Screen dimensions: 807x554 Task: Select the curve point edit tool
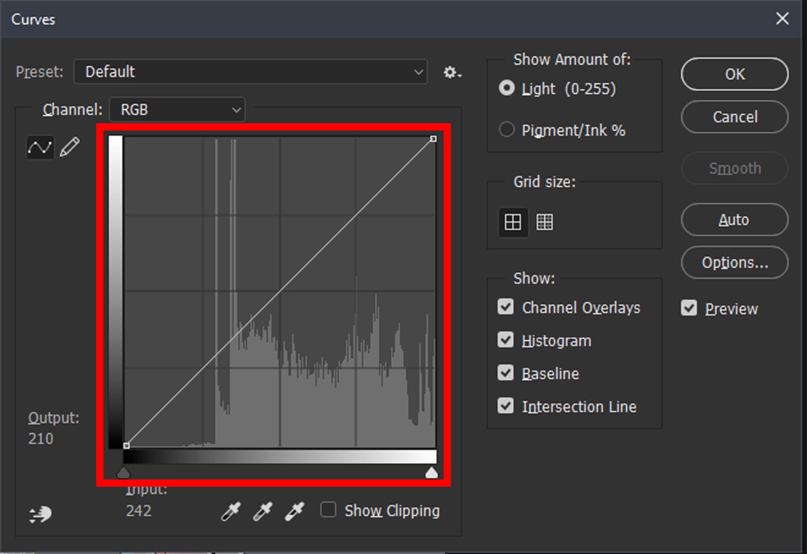(40, 147)
